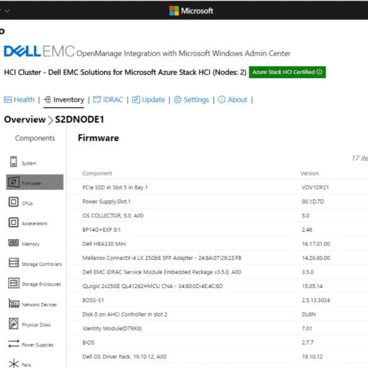Viewport: 368px width, 368px height.
Task: Sort by the Version column header
Action: [x=309, y=174]
